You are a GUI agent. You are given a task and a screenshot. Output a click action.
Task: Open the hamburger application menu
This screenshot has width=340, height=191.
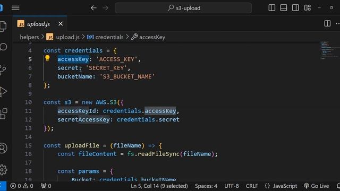click(x=15, y=8)
